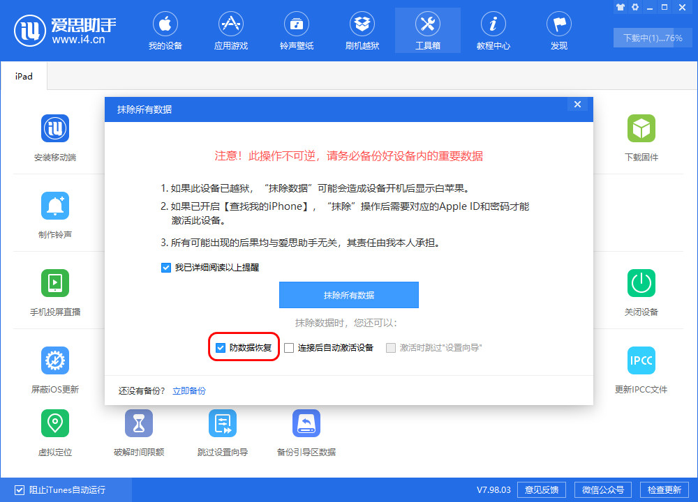Click 检查更新 to check updates
Viewport: 698px width, 502px height.
pyautogui.click(x=664, y=489)
